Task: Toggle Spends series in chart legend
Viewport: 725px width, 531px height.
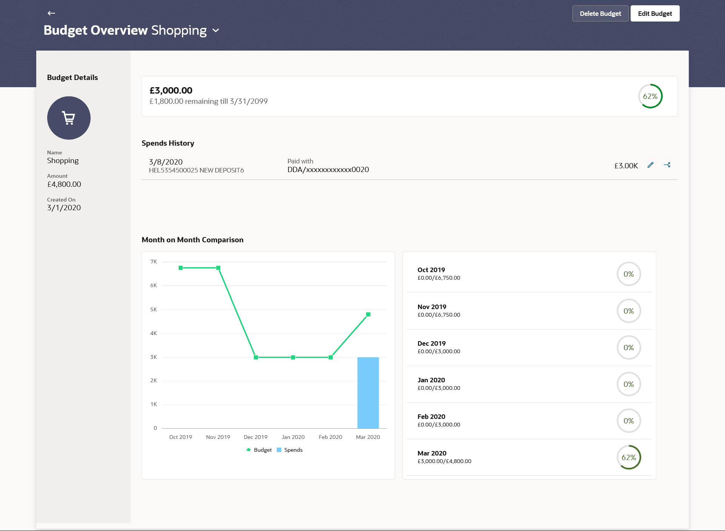Action: tap(290, 450)
